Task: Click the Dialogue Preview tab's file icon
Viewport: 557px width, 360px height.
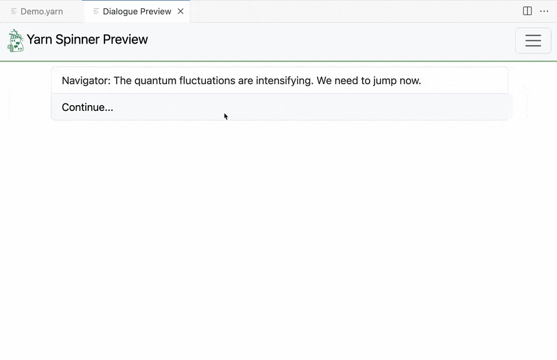Action: 96,12
